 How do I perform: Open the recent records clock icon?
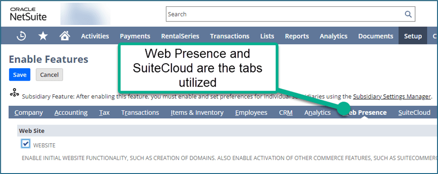[21, 36]
